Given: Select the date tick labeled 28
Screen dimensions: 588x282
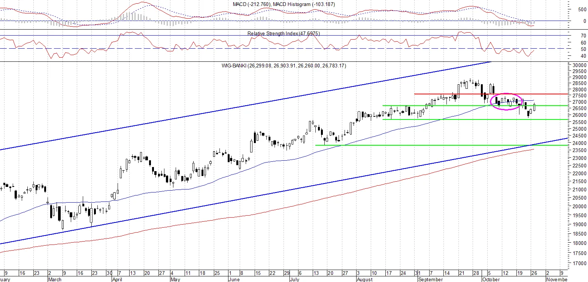Looking at the screenshot, I should (x=476, y=273).
